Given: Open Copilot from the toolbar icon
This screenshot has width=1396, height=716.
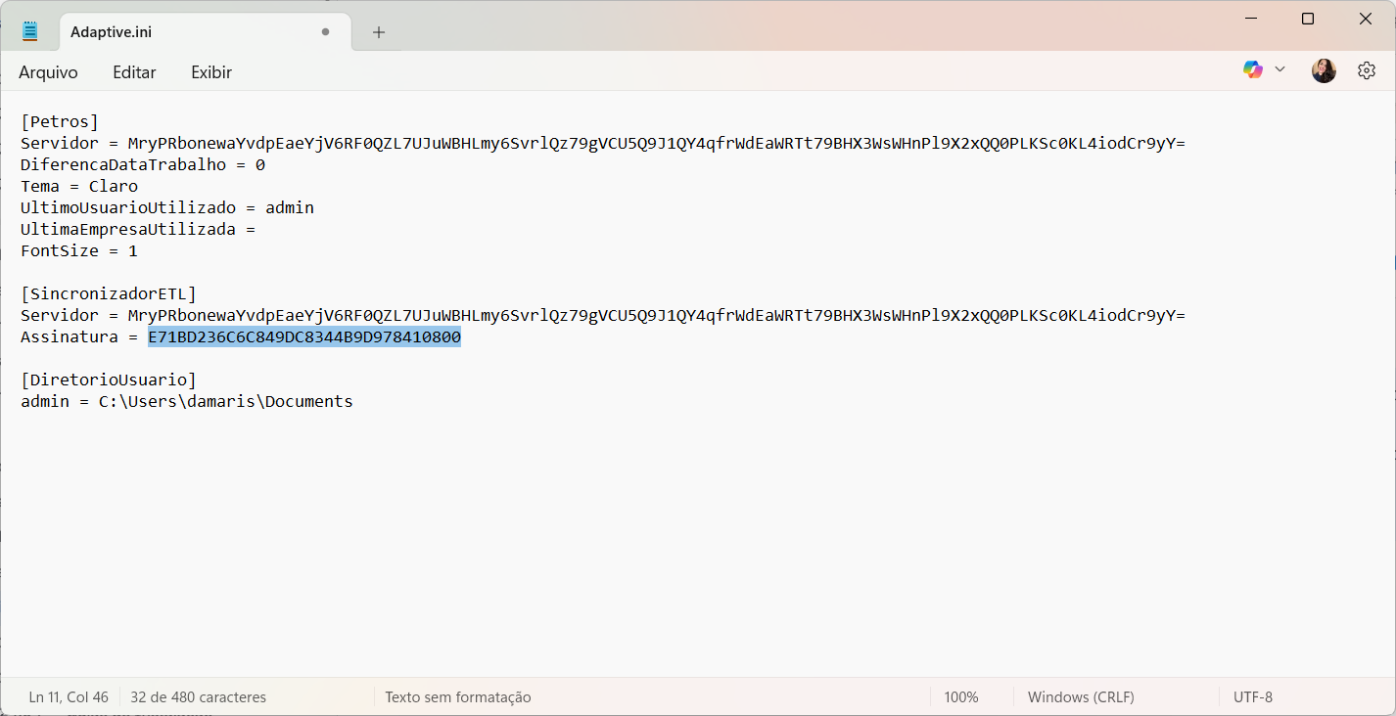Looking at the screenshot, I should pos(1252,69).
